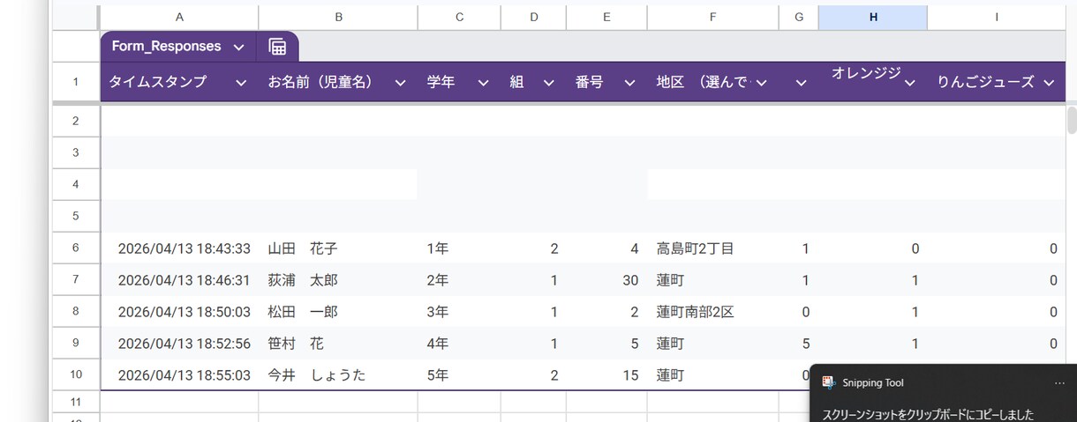Click the timestamp 2026/04/13 18:52:56
Screen dimensions: 1077x422
tap(185, 344)
